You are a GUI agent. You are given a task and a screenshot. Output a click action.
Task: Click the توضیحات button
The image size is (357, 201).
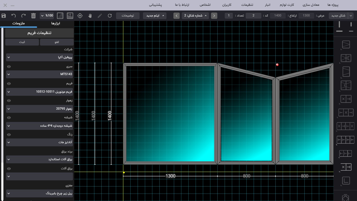click(128, 16)
